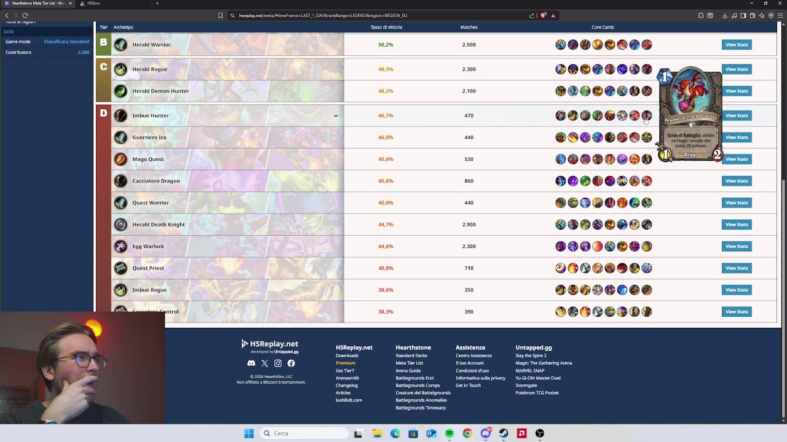Open the Battlegrounds Timewarp footer link
The width and height of the screenshot is (787, 442).
[x=421, y=408]
